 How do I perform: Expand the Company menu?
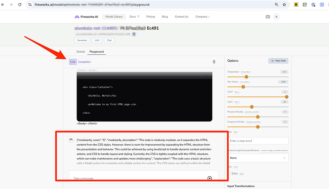pos(202,16)
